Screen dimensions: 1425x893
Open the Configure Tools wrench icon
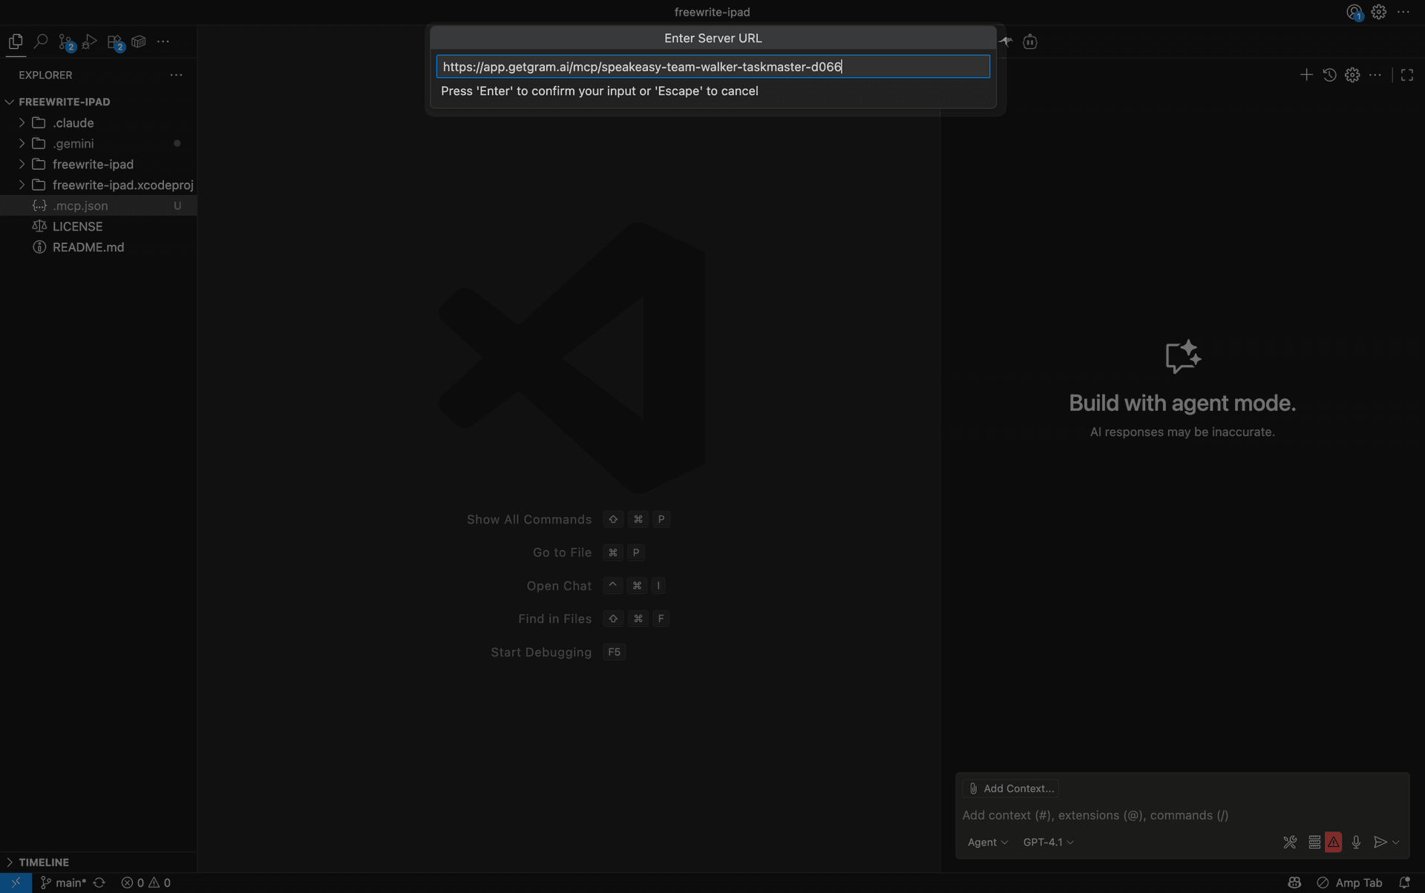click(x=1290, y=842)
